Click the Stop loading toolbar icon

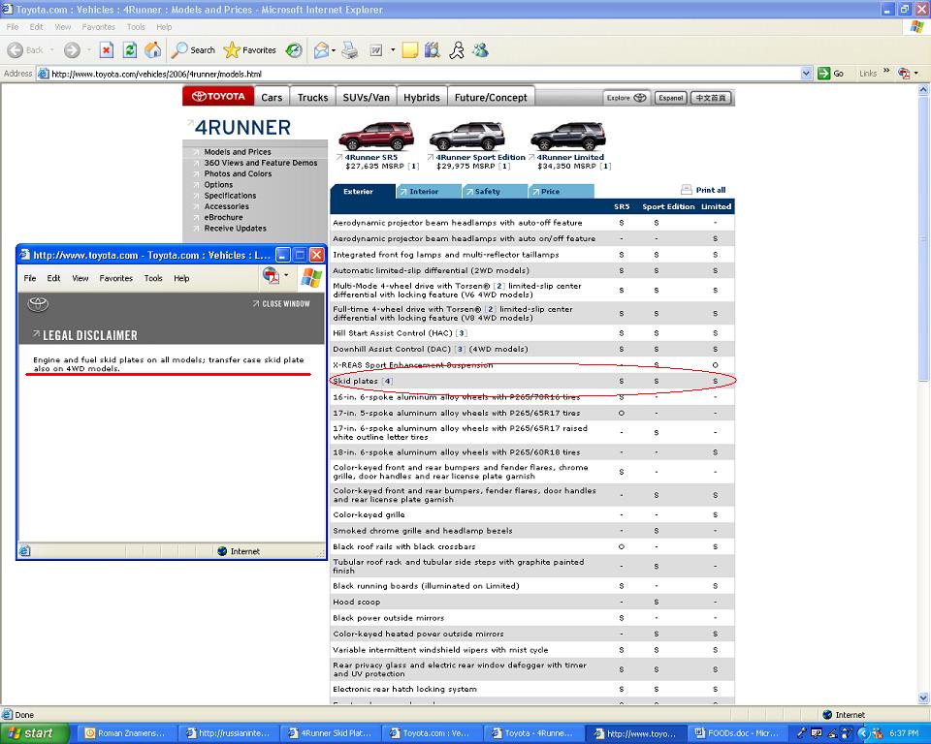tap(107, 50)
